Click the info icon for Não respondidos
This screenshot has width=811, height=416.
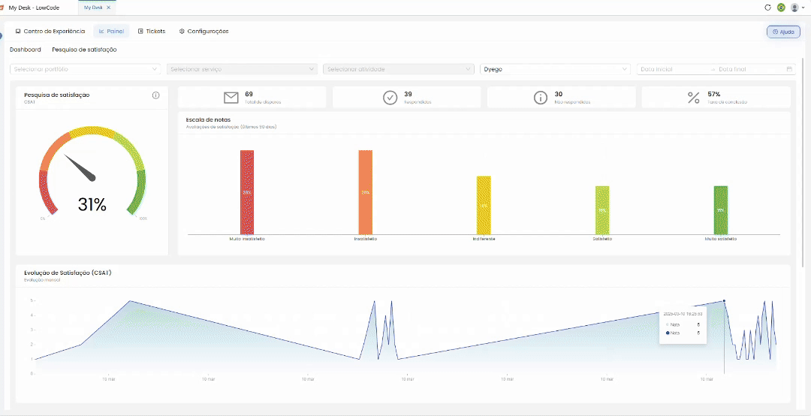[541, 98]
